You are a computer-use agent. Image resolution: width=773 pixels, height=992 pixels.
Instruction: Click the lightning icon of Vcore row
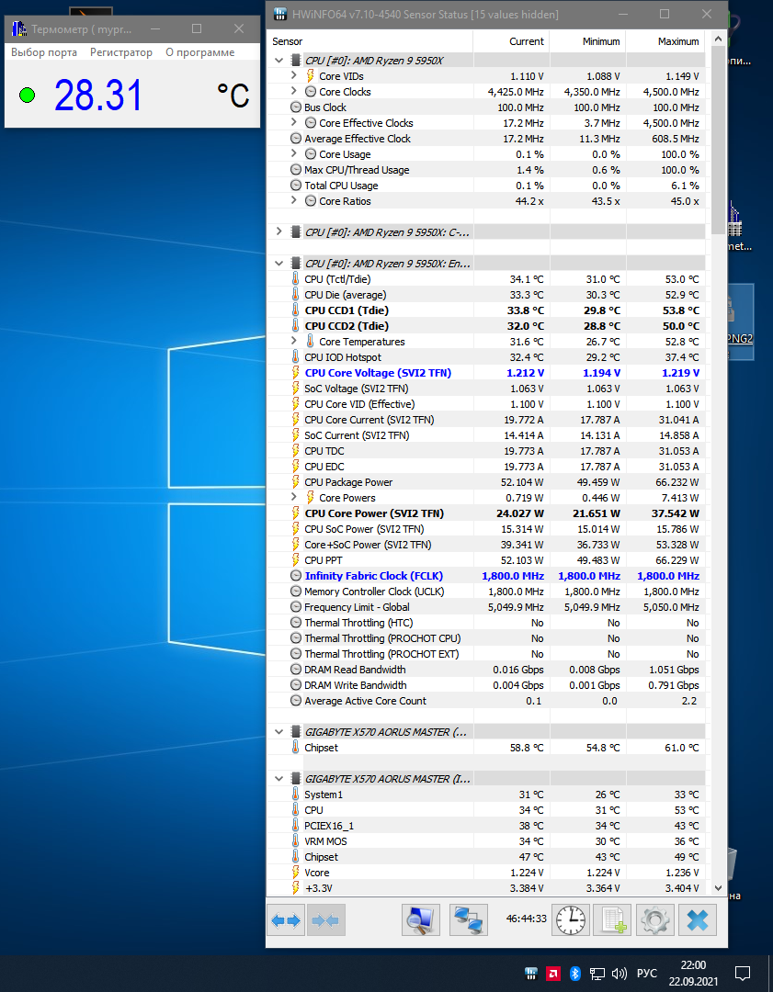[x=295, y=873]
